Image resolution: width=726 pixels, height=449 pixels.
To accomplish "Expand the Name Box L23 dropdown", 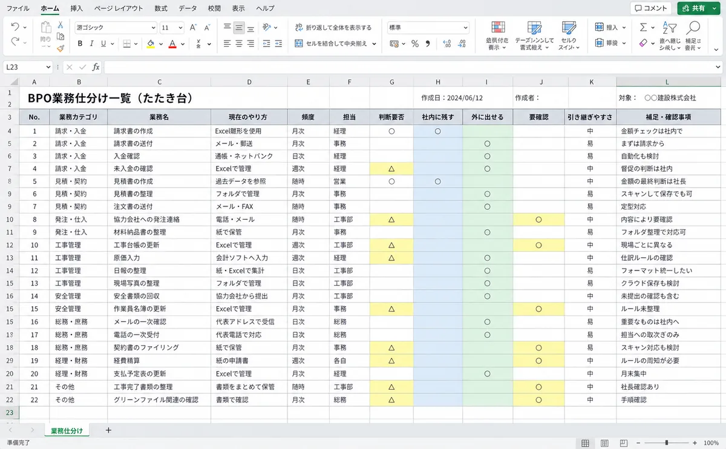I will (x=48, y=67).
